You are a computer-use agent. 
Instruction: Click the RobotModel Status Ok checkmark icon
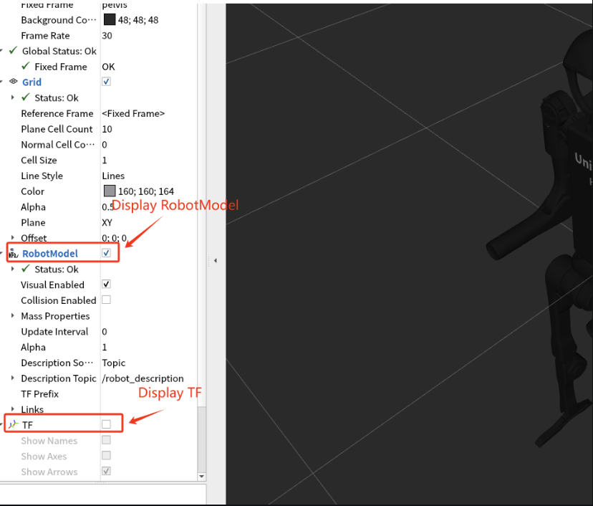(26, 269)
